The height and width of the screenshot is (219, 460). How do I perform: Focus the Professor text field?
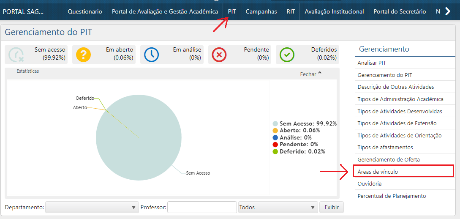(x=202, y=207)
